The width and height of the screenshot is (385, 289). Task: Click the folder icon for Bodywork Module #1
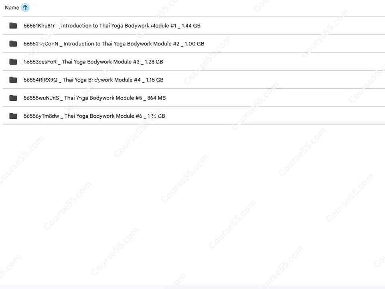tap(13, 26)
